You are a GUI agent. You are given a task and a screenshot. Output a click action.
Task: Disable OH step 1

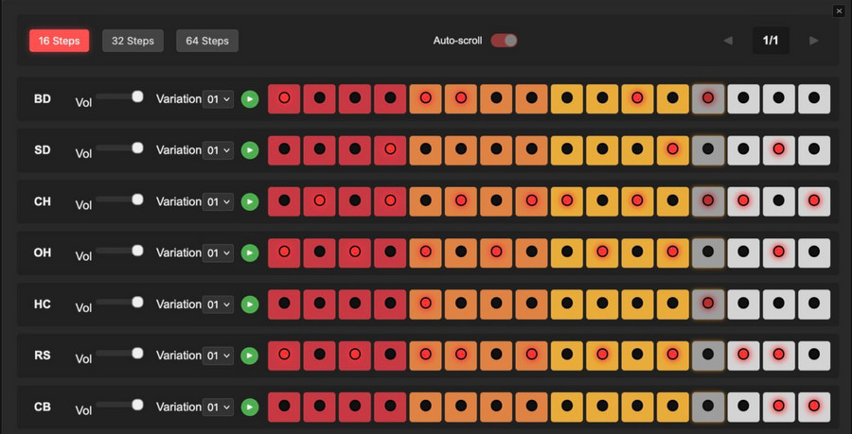point(284,252)
